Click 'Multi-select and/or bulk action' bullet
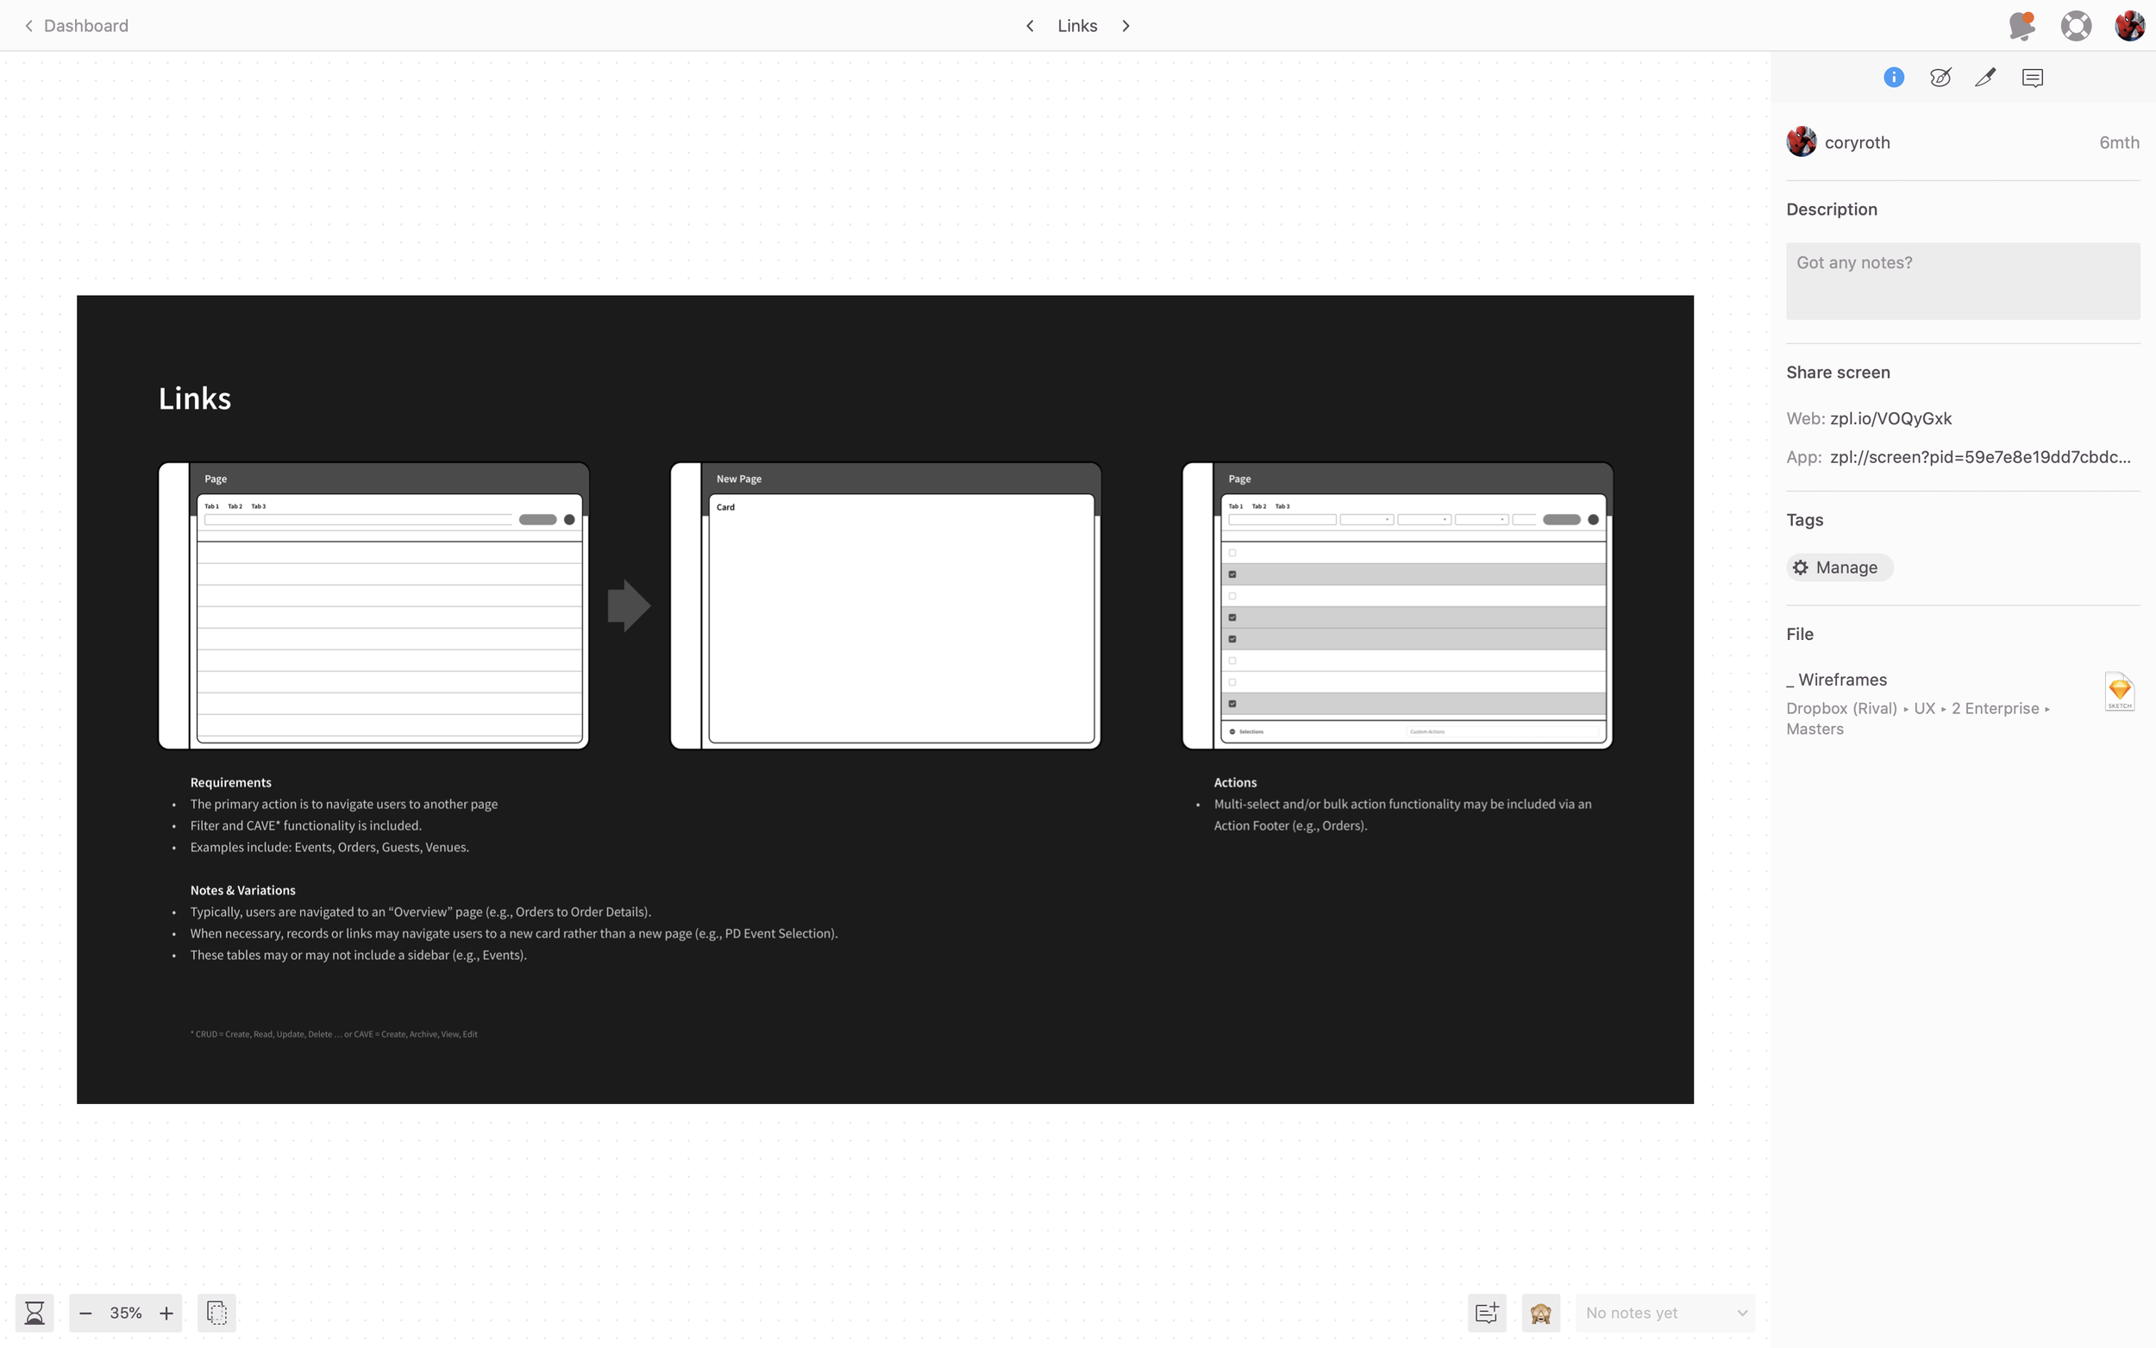Image resolution: width=2156 pixels, height=1348 pixels. coord(1402,815)
